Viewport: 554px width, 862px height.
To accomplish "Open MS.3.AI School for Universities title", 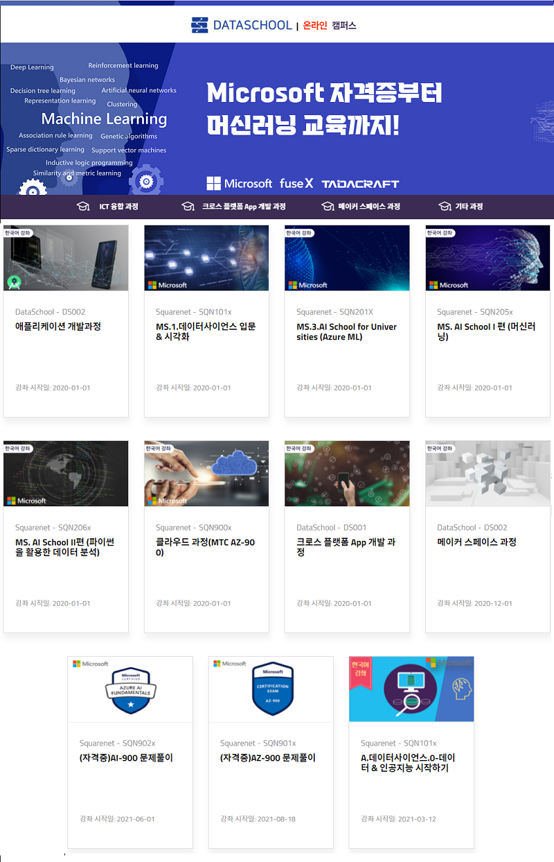I will click(x=346, y=331).
